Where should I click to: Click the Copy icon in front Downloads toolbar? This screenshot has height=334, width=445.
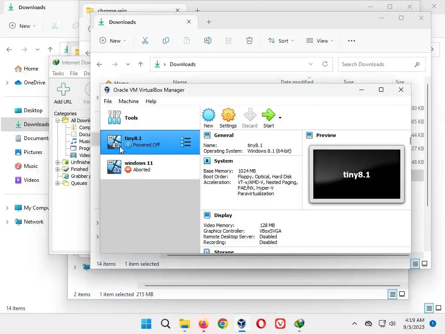tap(166, 40)
